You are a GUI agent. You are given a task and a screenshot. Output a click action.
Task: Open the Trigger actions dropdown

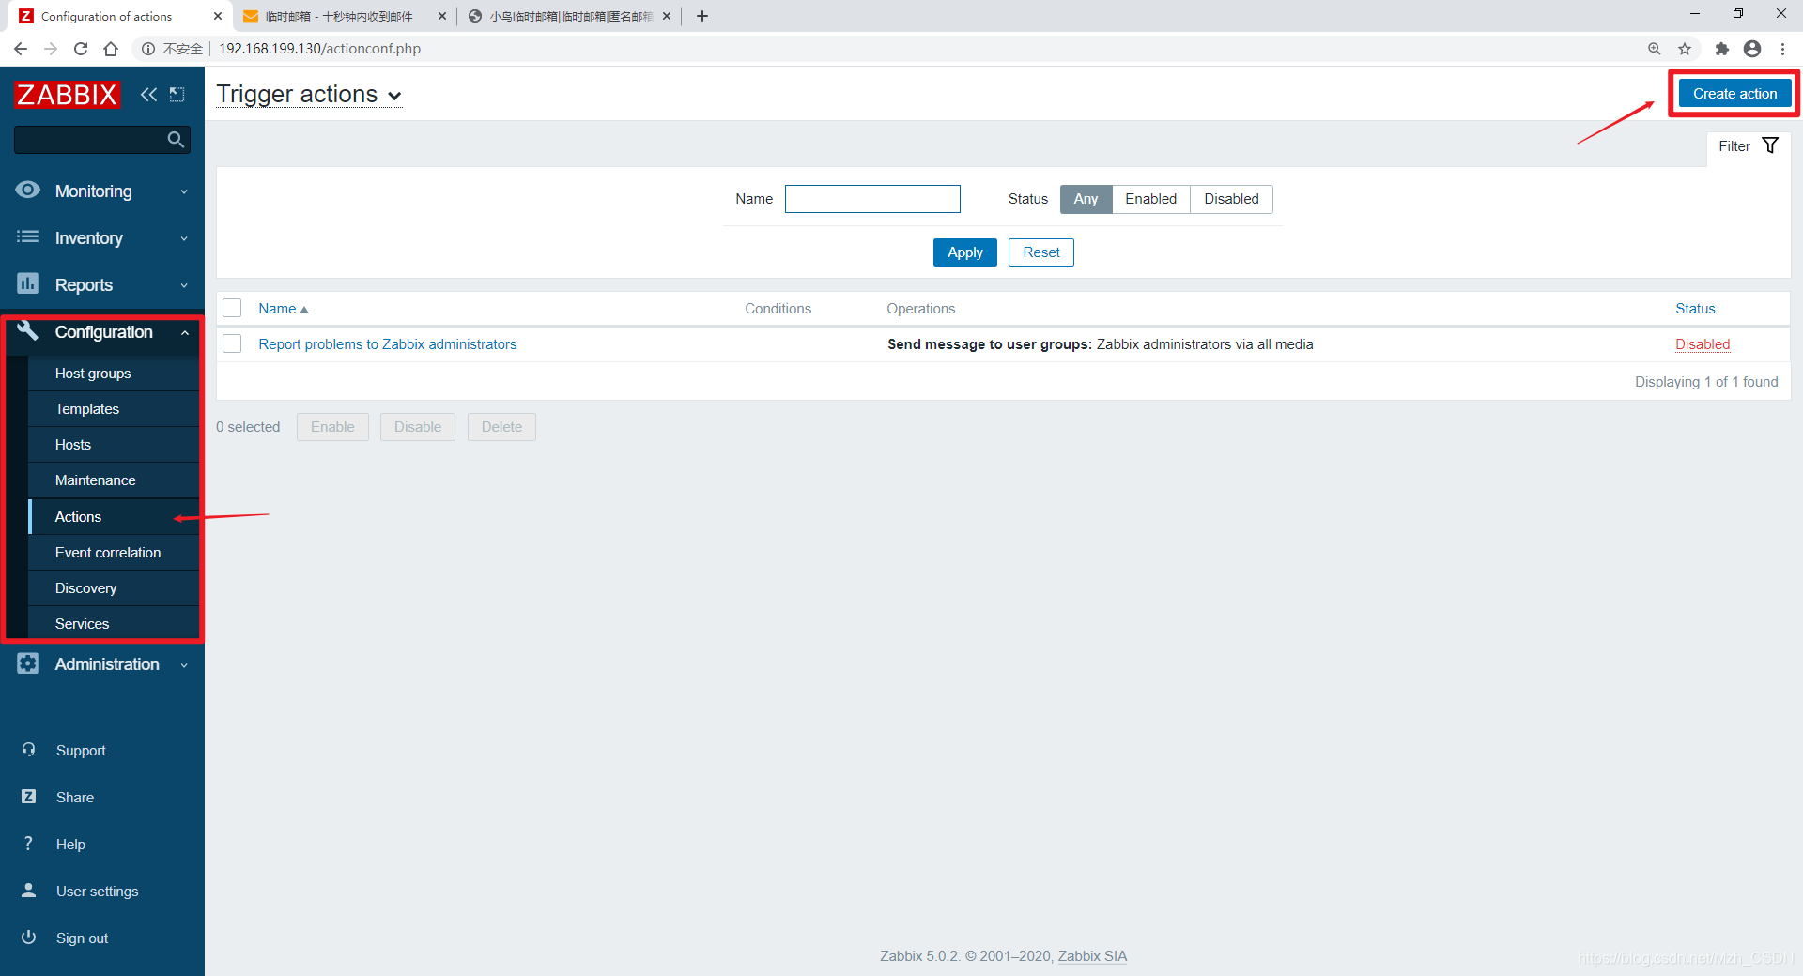[x=309, y=95]
